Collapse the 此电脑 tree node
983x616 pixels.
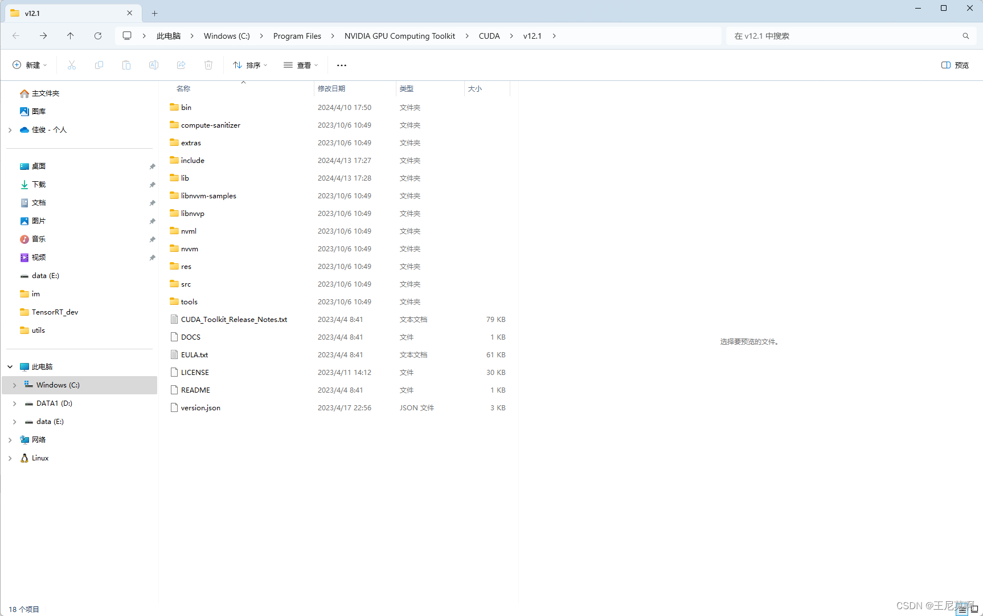(x=10, y=367)
